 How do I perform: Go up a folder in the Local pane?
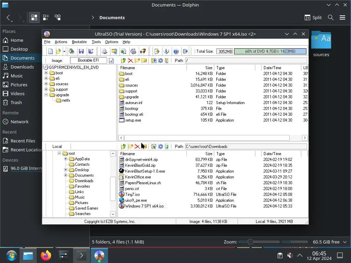point(123,147)
